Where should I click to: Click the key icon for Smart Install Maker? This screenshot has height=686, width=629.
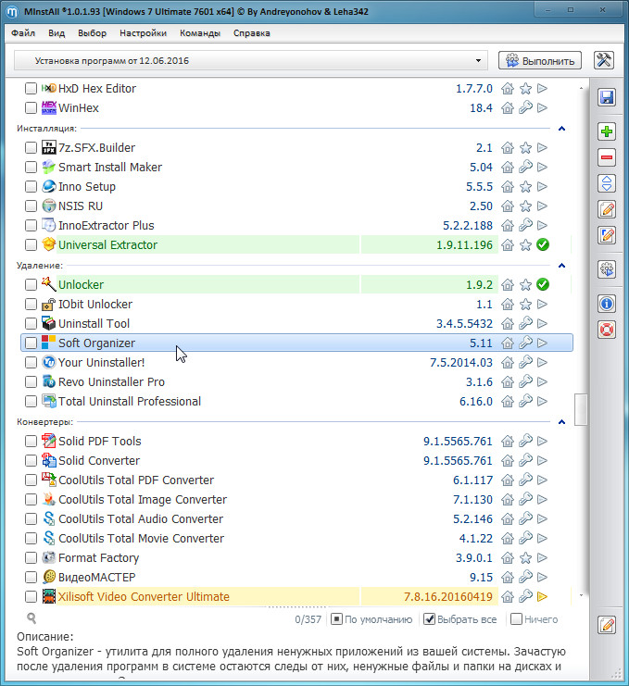(x=525, y=168)
